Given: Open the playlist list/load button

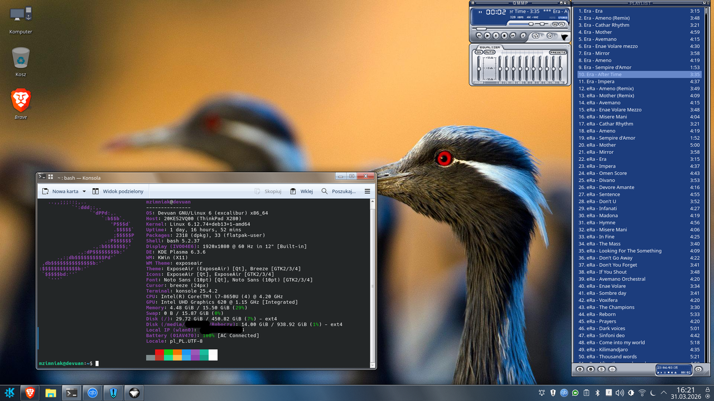Looking at the screenshot, I should pyautogui.click(x=698, y=369).
